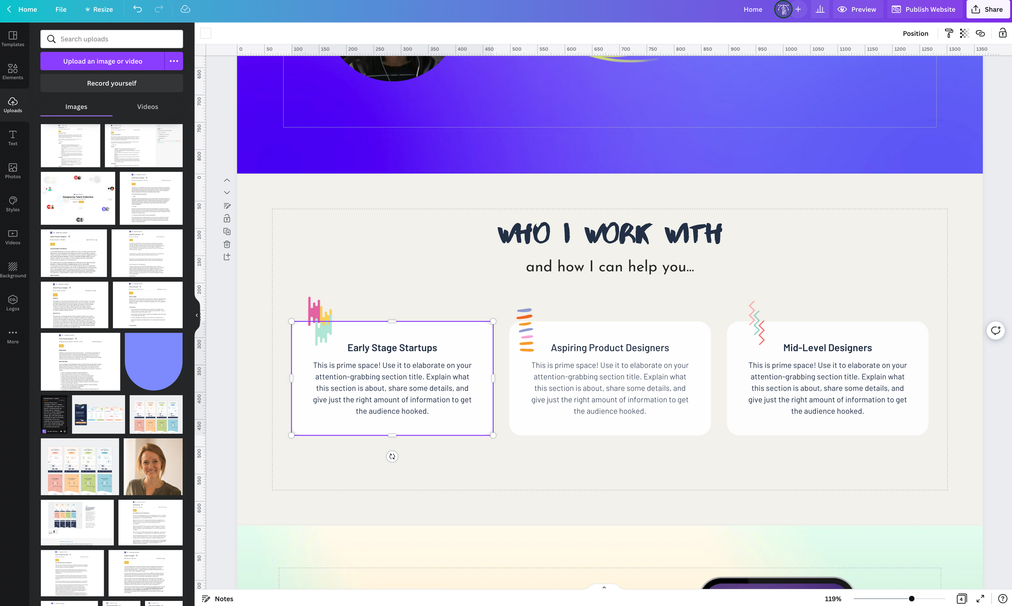Select the copy style paint roller tool
This screenshot has height=606, width=1012.
(x=949, y=33)
